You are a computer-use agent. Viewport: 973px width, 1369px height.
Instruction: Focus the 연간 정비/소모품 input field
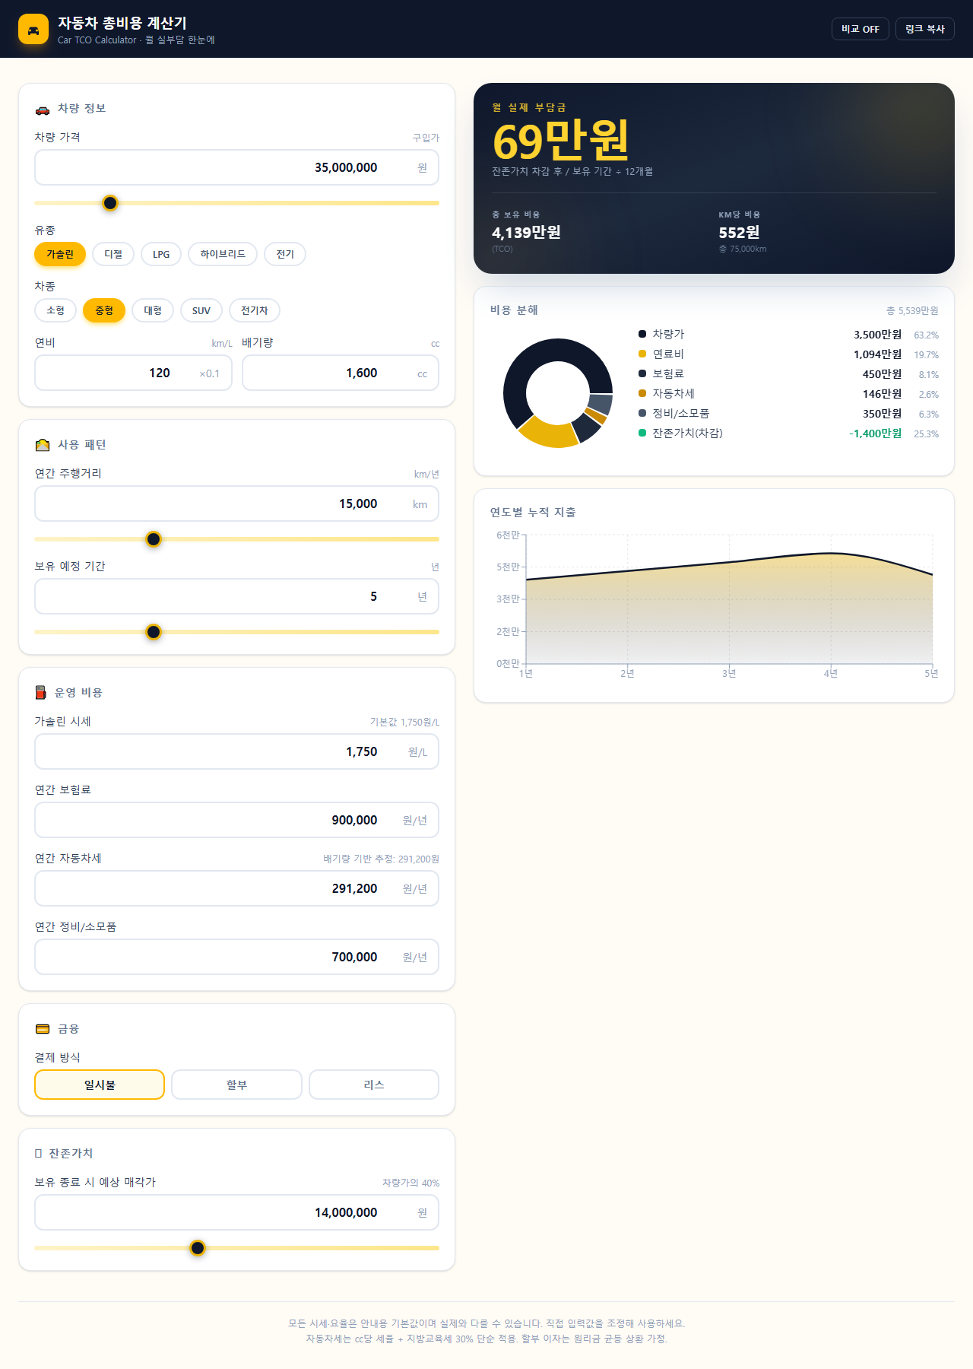coord(236,957)
